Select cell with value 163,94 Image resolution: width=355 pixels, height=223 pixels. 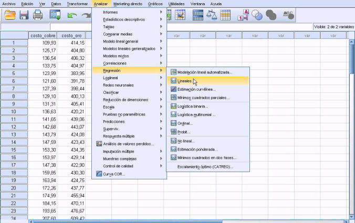(43, 180)
